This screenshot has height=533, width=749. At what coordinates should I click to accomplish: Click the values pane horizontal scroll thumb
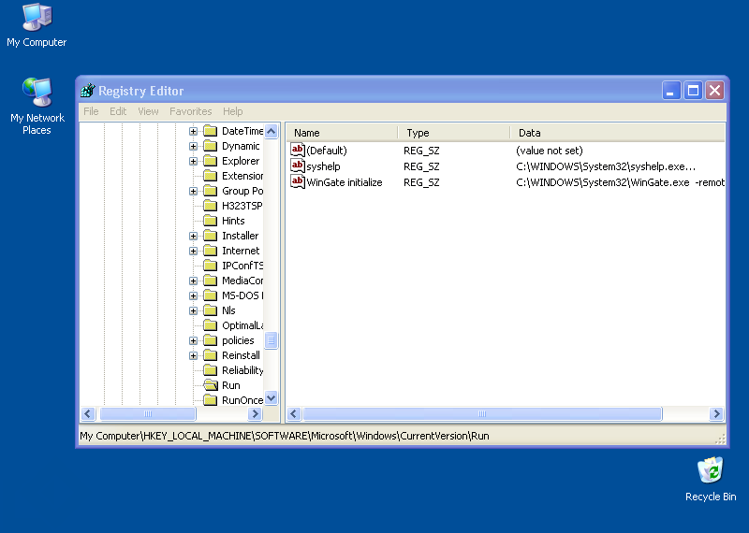[482, 413]
